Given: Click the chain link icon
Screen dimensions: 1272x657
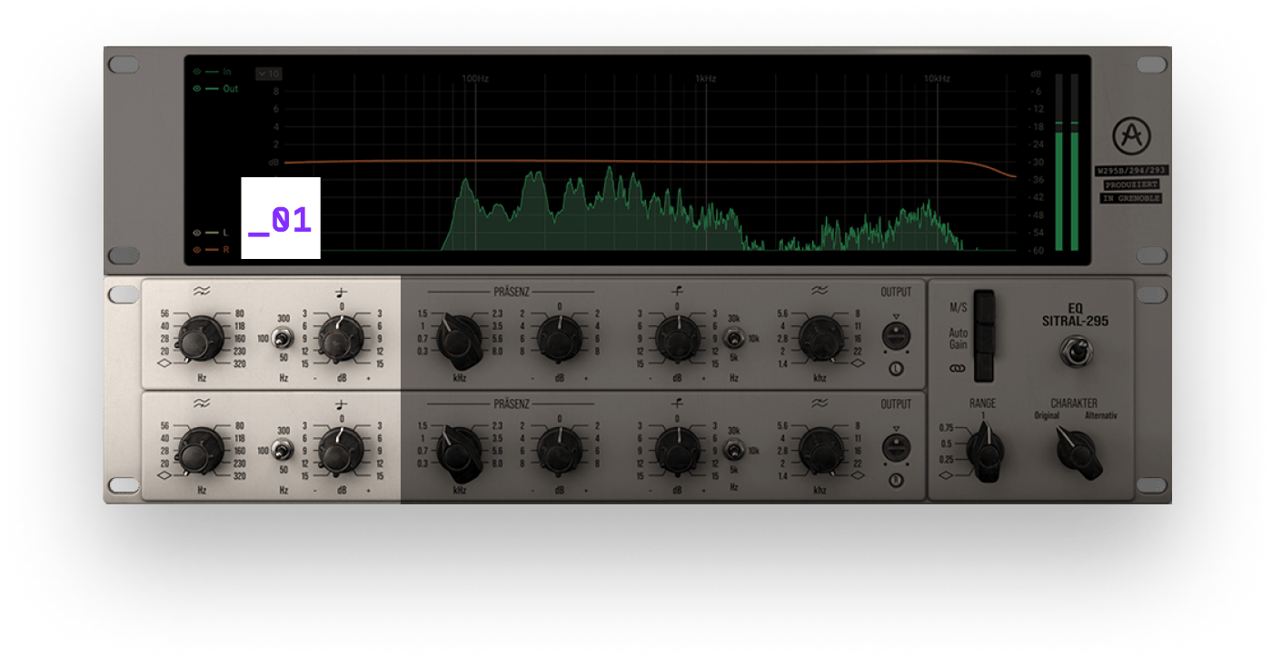Looking at the screenshot, I should point(957,369).
